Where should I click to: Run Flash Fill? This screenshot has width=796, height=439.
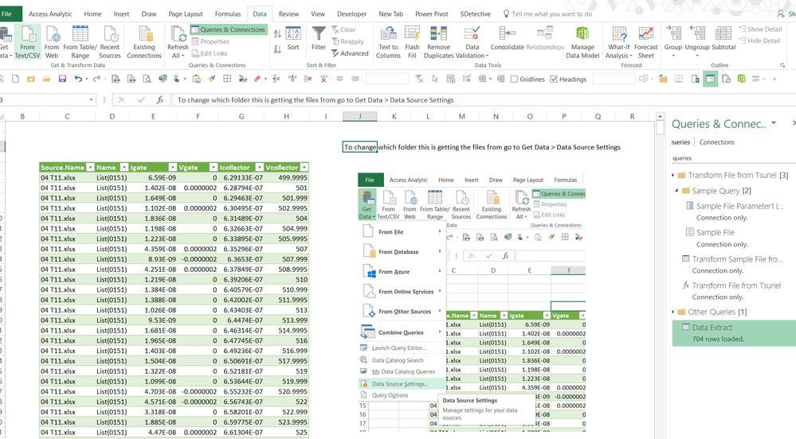coord(412,43)
